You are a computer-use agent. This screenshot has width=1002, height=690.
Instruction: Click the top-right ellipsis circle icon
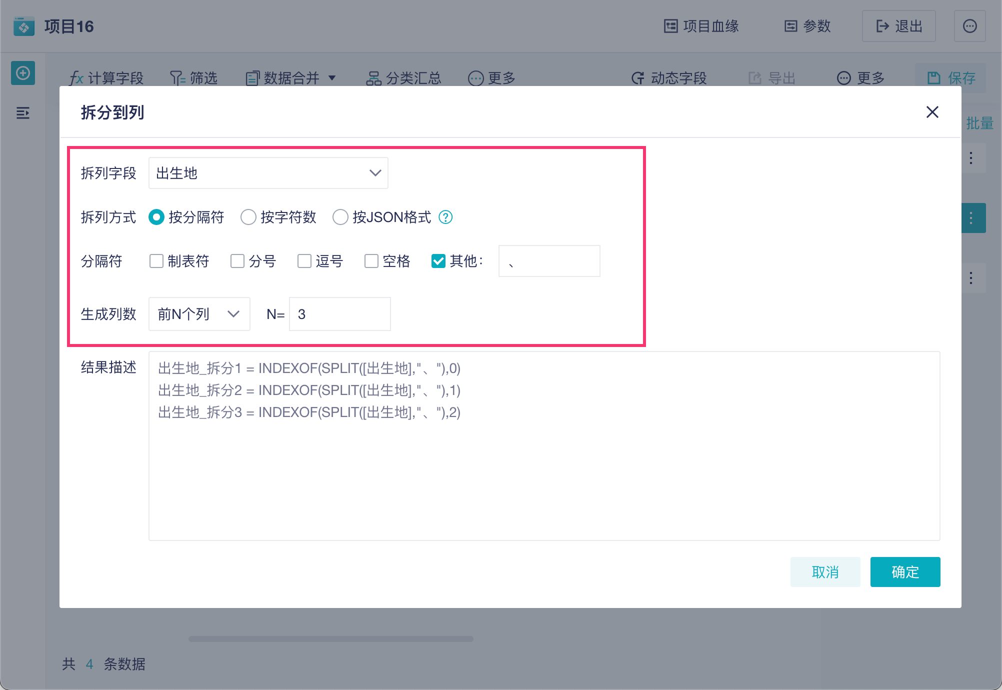969,26
